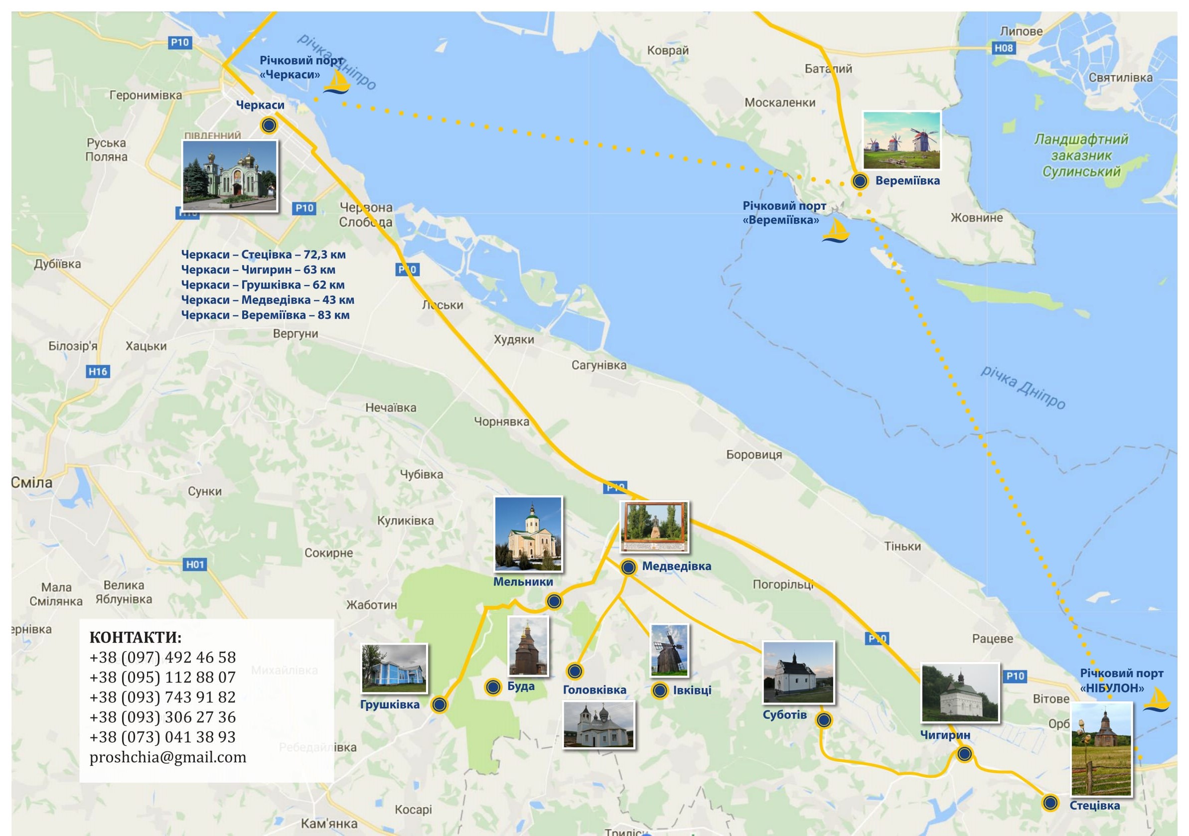The height and width of the screenshot is (836, 1189).
Task: Click phone number +38 (093) 306 27 36
Action: [162, 717]
